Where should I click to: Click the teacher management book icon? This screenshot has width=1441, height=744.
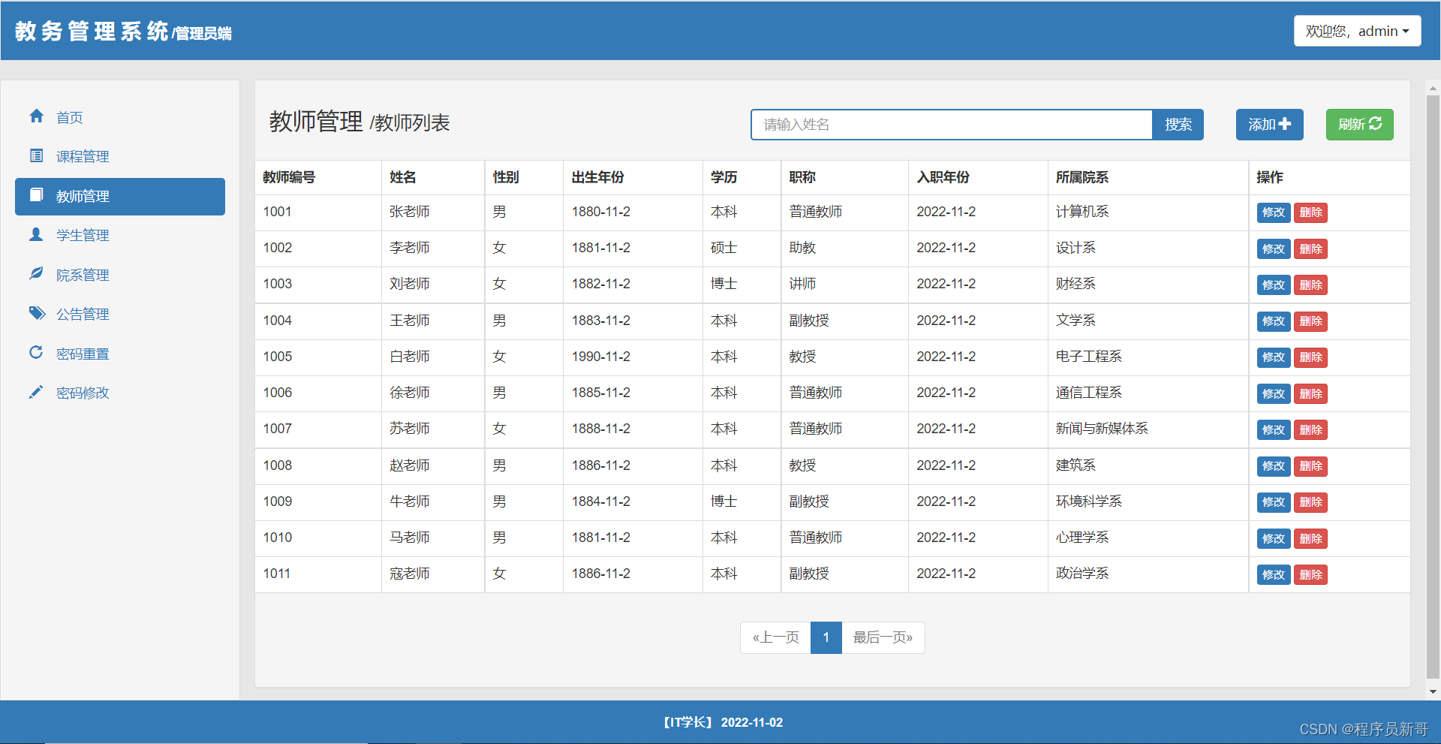pos(36,195)
